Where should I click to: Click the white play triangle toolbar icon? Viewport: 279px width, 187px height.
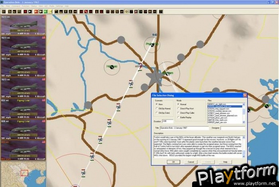tap(30, 12)
